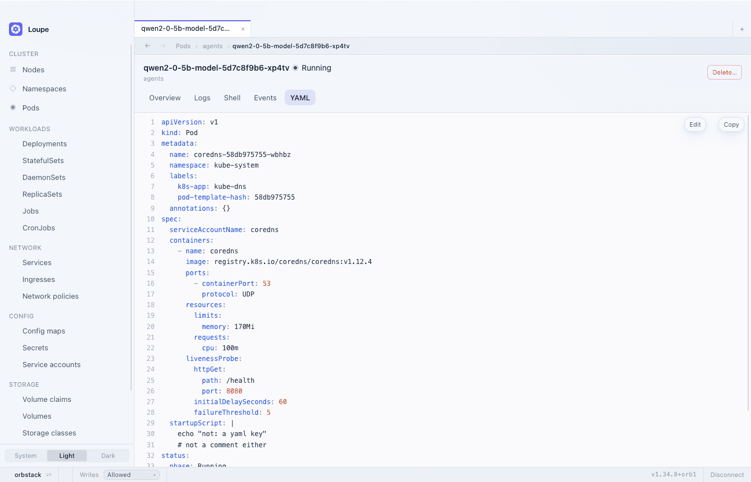This screenshot has width=751, height=482.
Task: Close the qwen2-0-5b-model tab
Action: click(243, 29)
